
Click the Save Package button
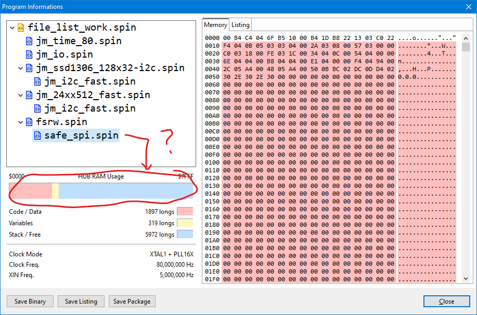click(x=132, y=301)
